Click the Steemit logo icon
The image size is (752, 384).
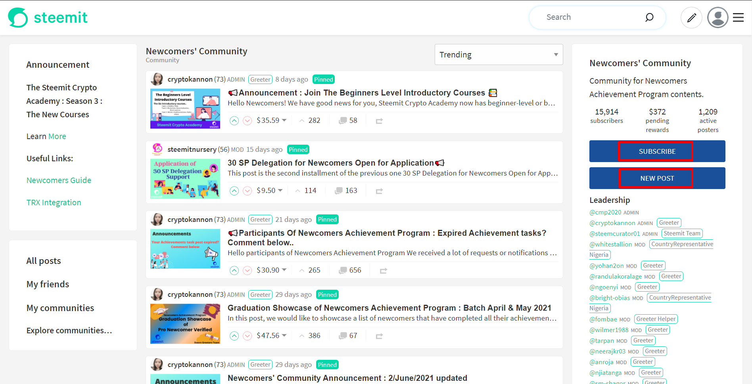click(x=18, y=17)
